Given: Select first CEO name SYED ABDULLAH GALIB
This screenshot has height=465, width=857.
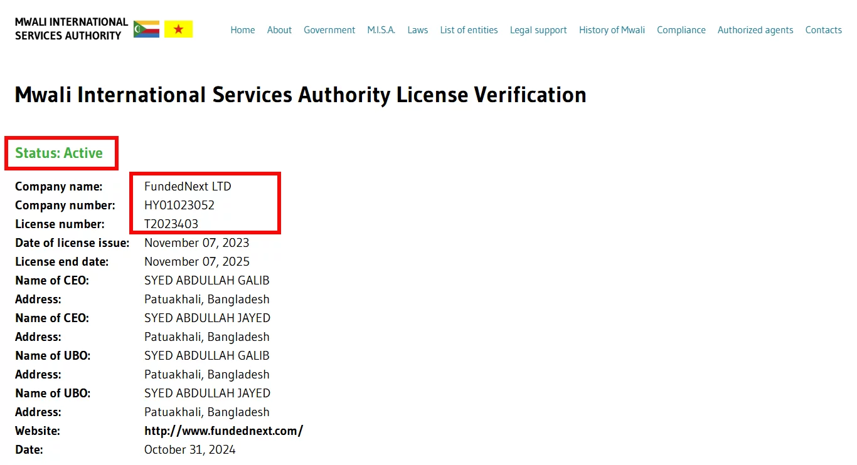Looking at the screenshot, I should click(x=207, y=280).
